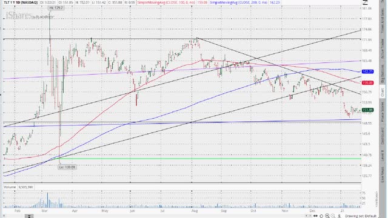Open the Level II side tab

point(383,156)
